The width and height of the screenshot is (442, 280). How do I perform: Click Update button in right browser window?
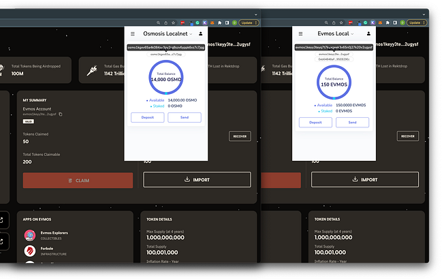[x=417, y=22]
